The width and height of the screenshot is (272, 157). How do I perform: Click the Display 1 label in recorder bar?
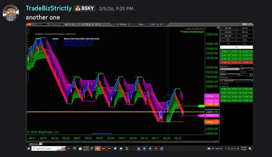pos(141,24)
